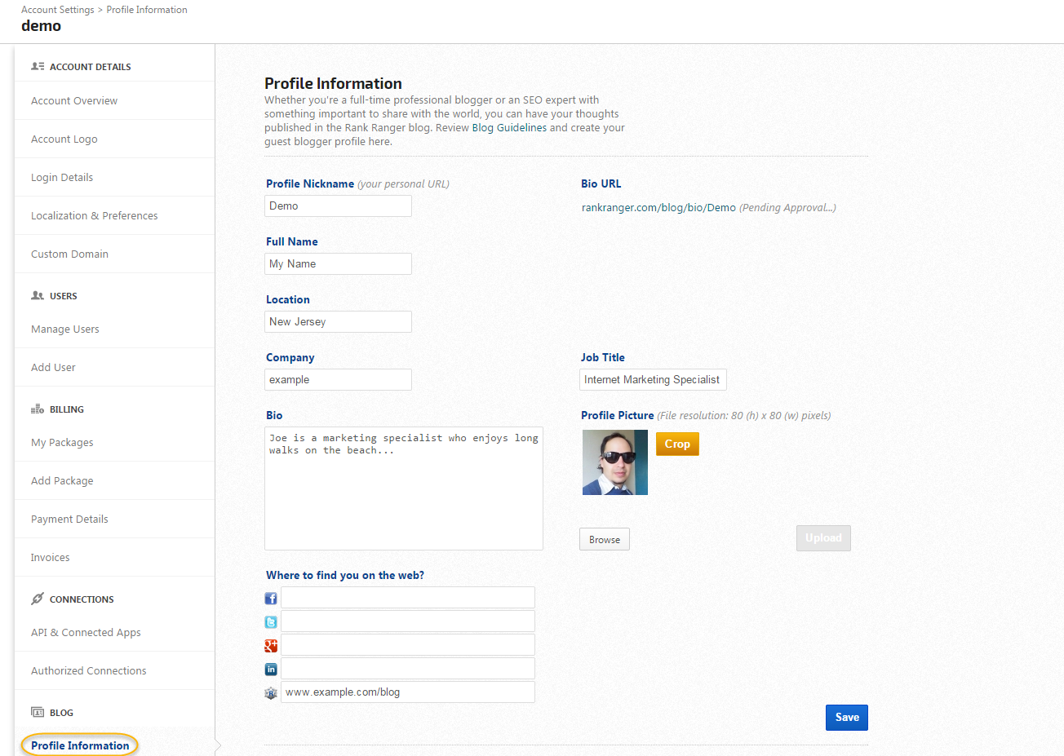
Task: Click the orange Crop button
Action: coord(677,444)
